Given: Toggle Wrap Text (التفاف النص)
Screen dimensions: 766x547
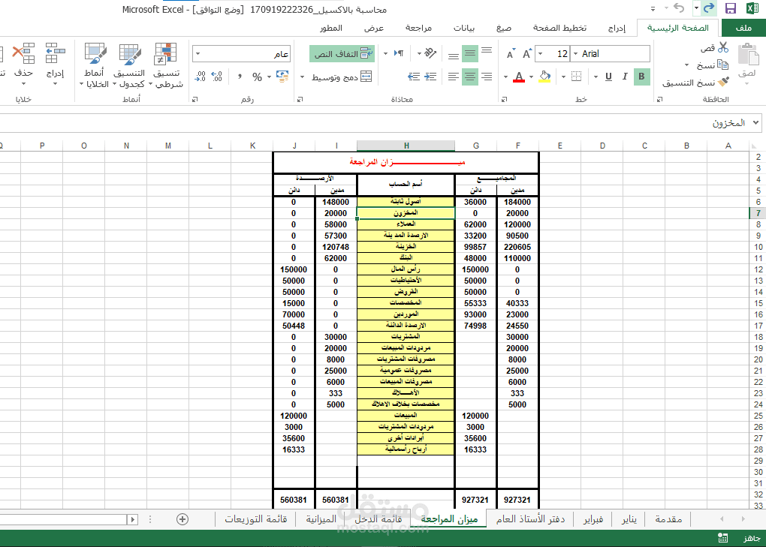Looking at the screenshot, I should coord(342,54).
